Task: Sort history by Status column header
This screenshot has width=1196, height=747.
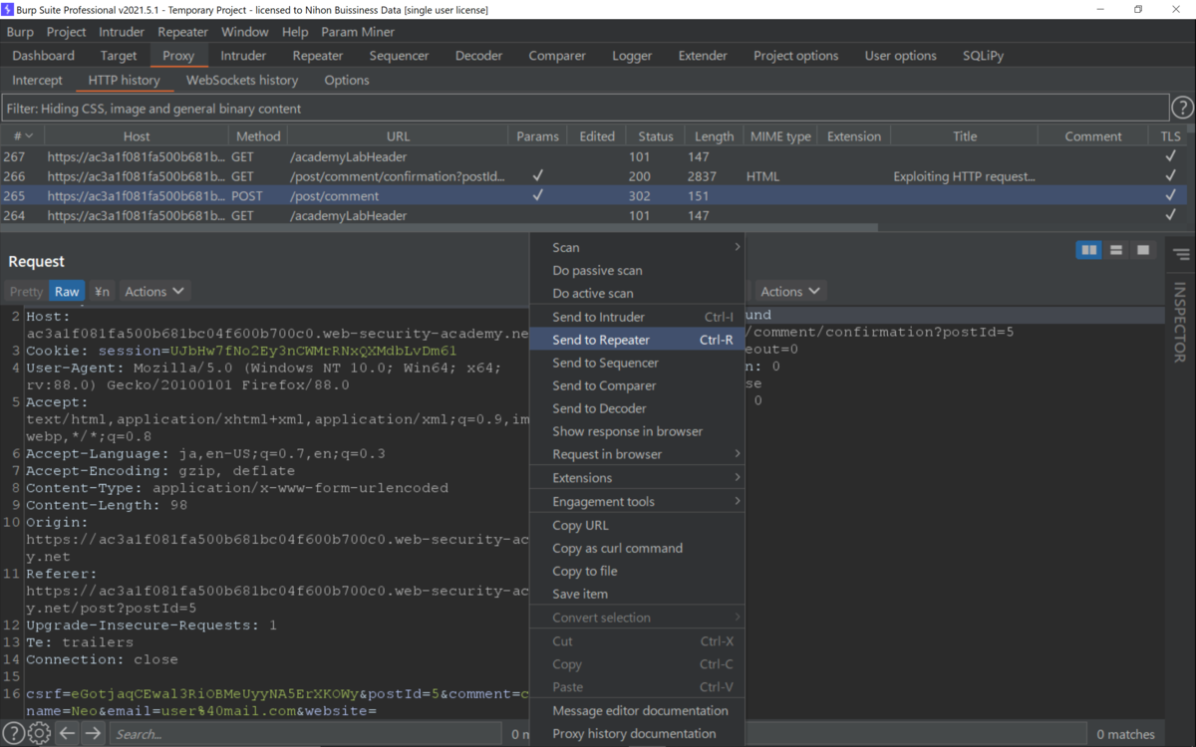Action: tap(656, 136)
